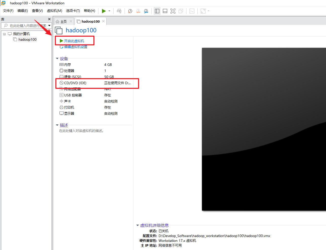
Task: Click the VM description text field
Action: pyautogui.click(x=81, y=131)
